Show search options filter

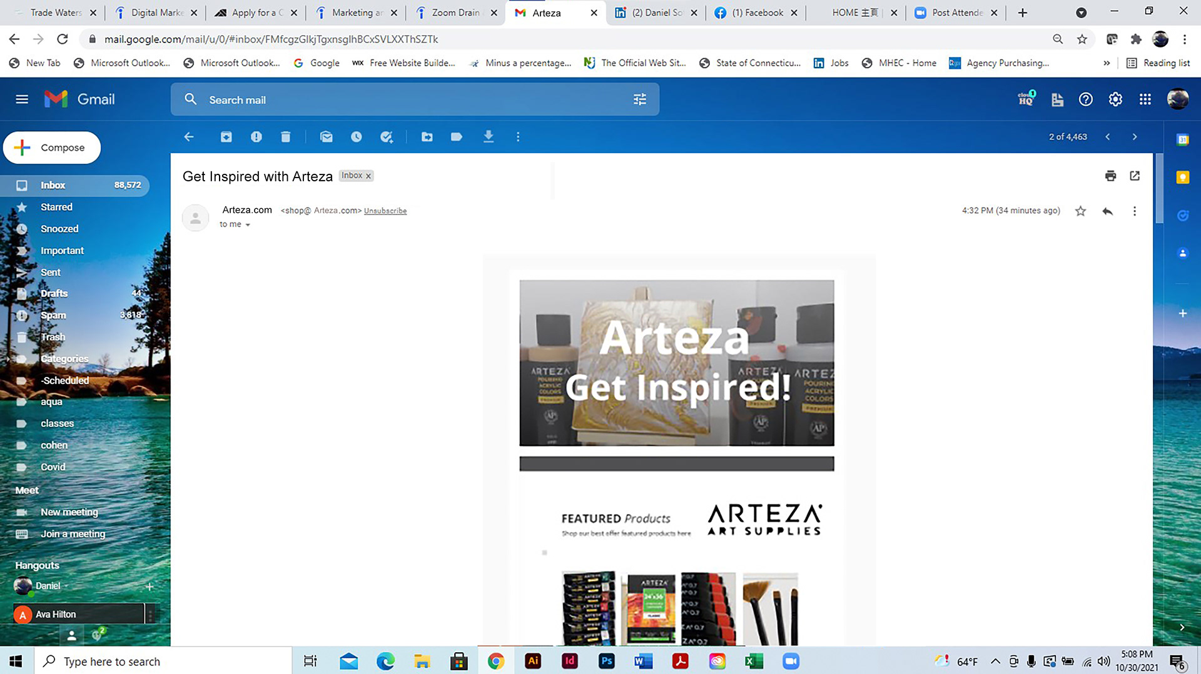640,99
